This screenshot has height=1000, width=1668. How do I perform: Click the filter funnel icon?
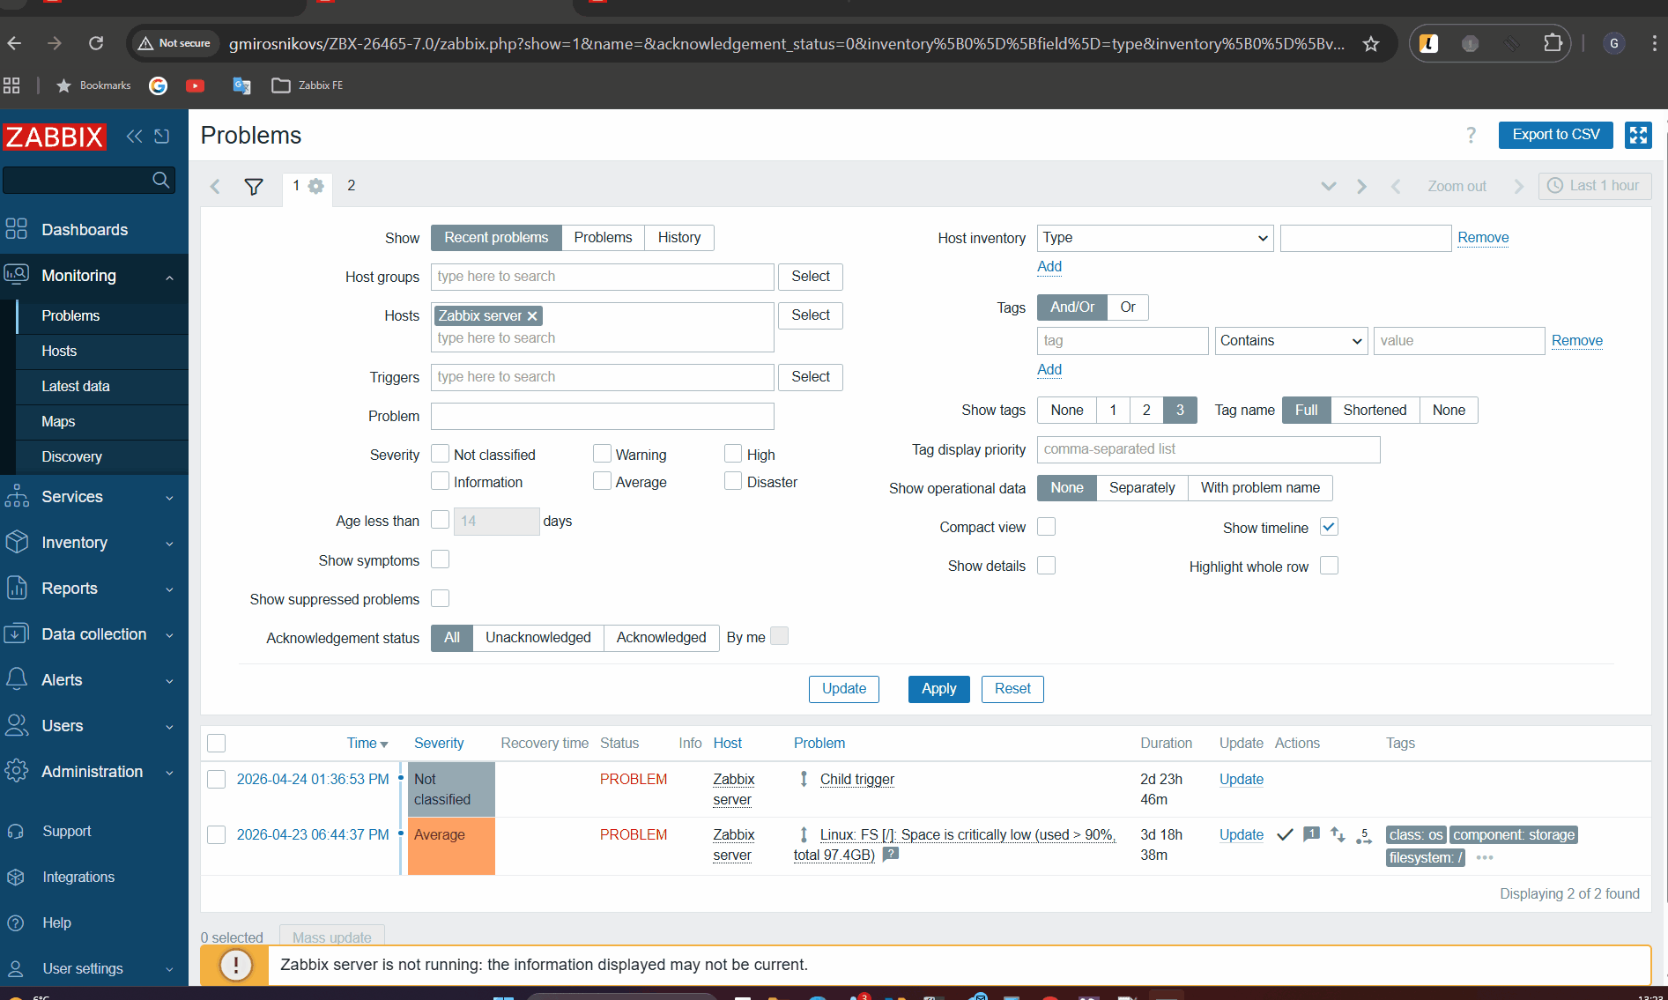point(254,187)
